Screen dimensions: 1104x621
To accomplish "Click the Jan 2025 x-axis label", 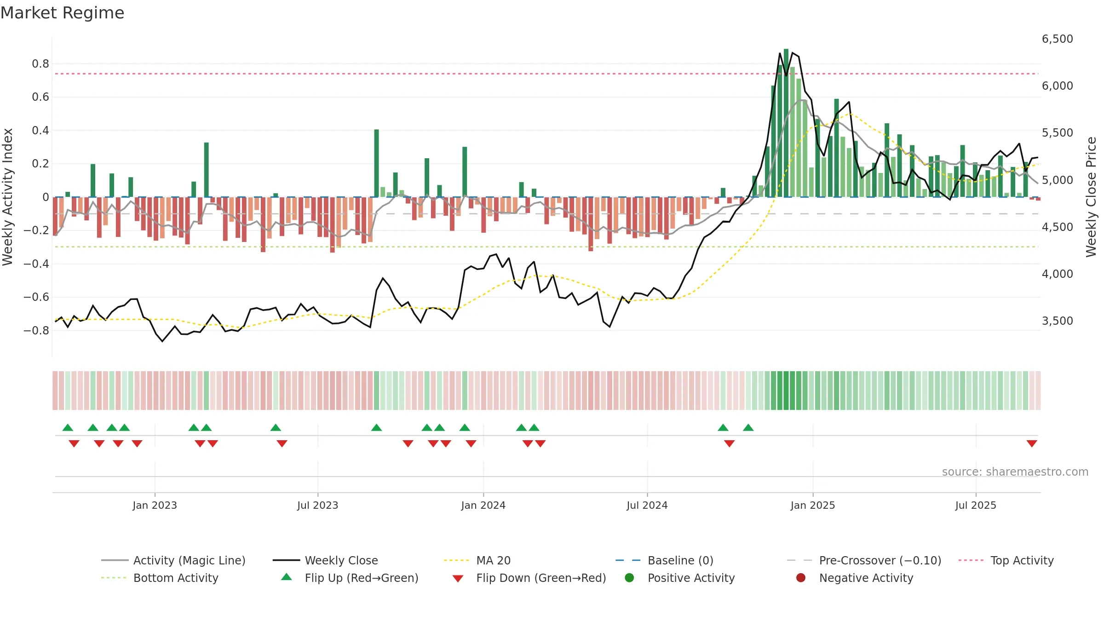I will (x=812, y=505).
